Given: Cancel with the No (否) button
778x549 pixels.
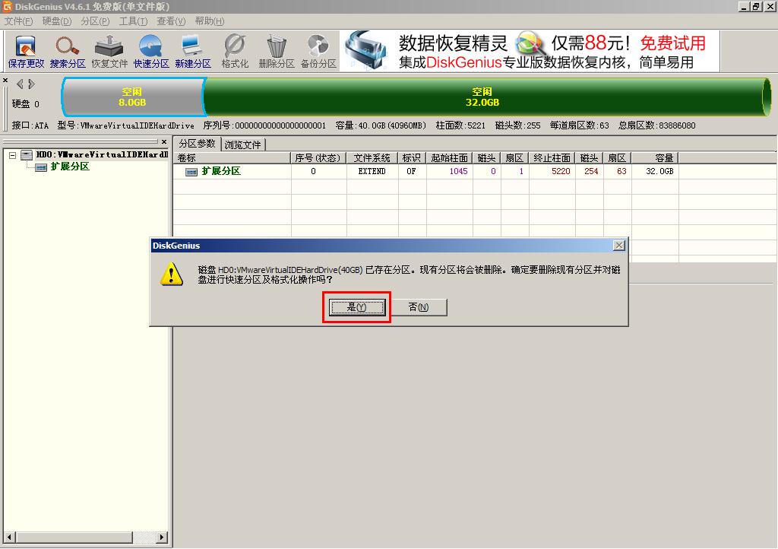Looking at the screenshot, I should (x=419, y=307).
